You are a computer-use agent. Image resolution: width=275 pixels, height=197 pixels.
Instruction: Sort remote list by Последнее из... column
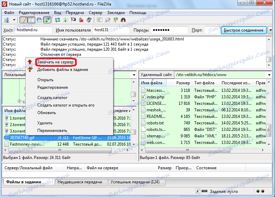pos(236,83)
